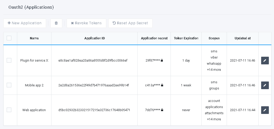
Task: Sort table by Name column header
Action: (x=34, y=38)
